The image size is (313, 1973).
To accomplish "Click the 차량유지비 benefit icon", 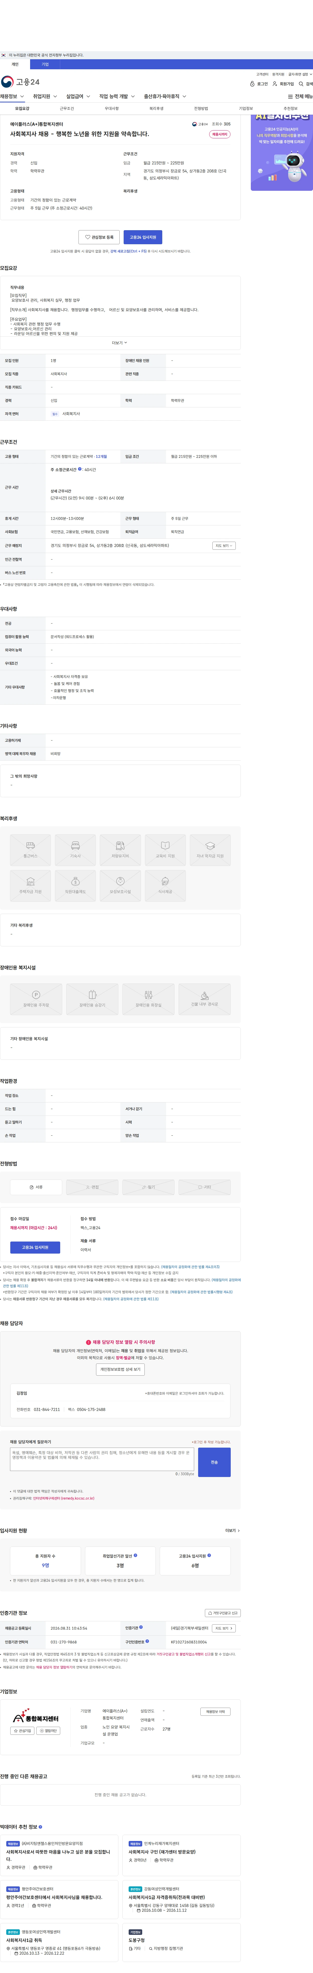I will pyautogui.click(x=120, y=850).
